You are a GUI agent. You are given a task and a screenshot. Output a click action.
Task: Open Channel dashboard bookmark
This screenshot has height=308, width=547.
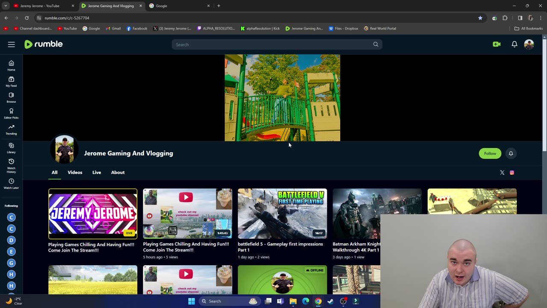[x=33, y=29]
